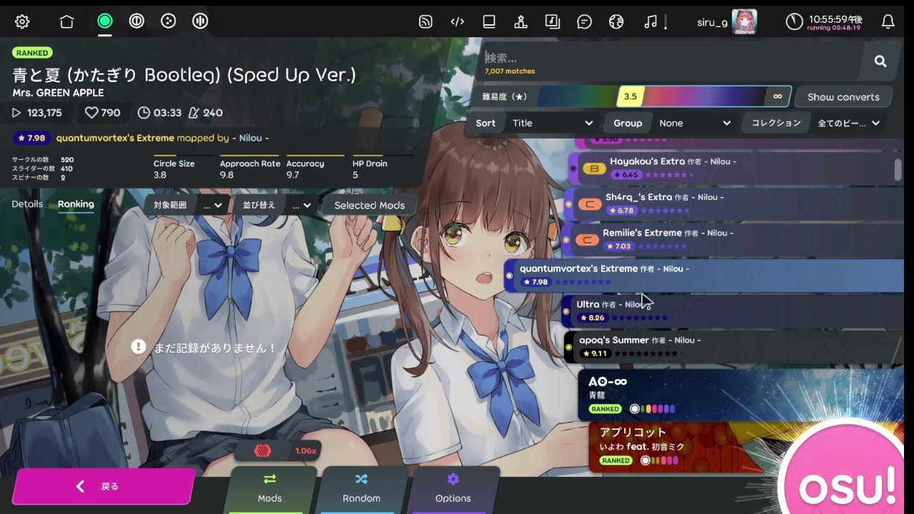Click the difficulty slider lower handle 3.5

tap(631, 96)
